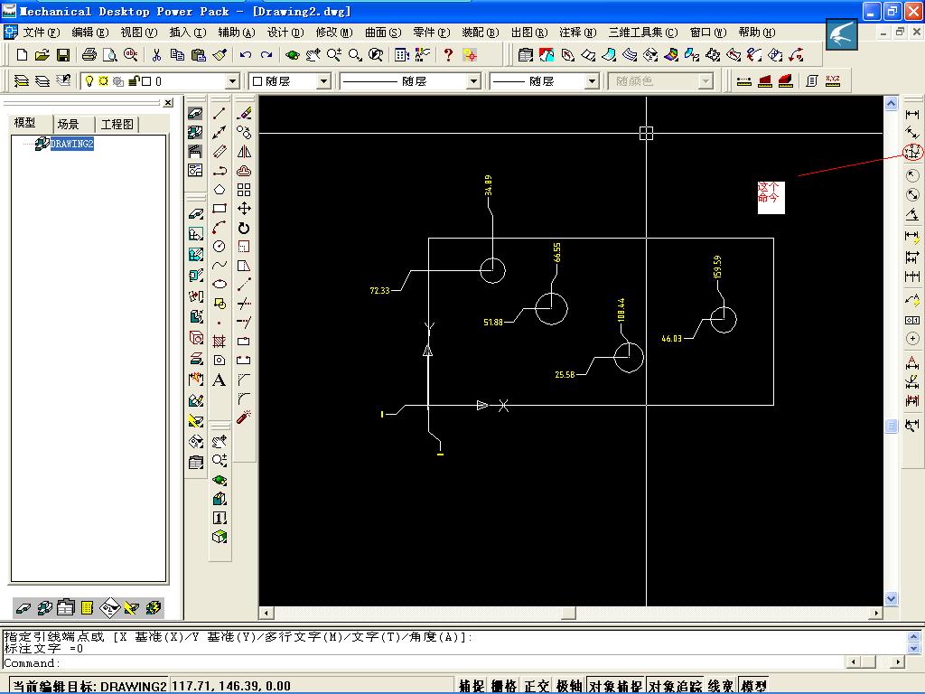Screen dimensions: 925x694
Task: Select the Ellipse draw tool
Action: (220, 284)
